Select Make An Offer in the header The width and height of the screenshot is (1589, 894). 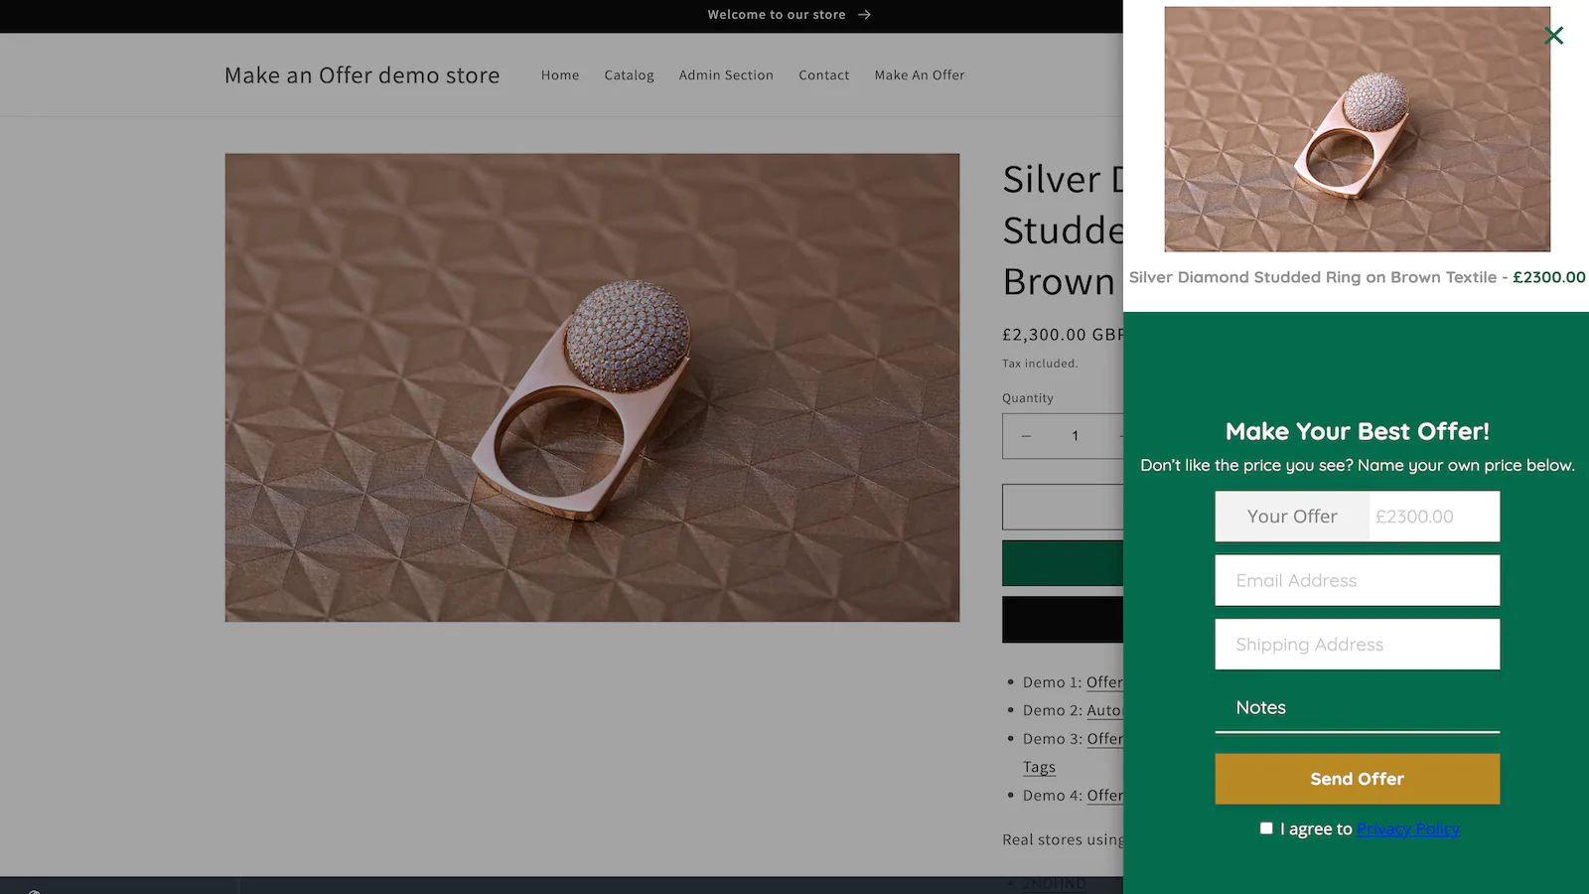click(x=919, y=75)
